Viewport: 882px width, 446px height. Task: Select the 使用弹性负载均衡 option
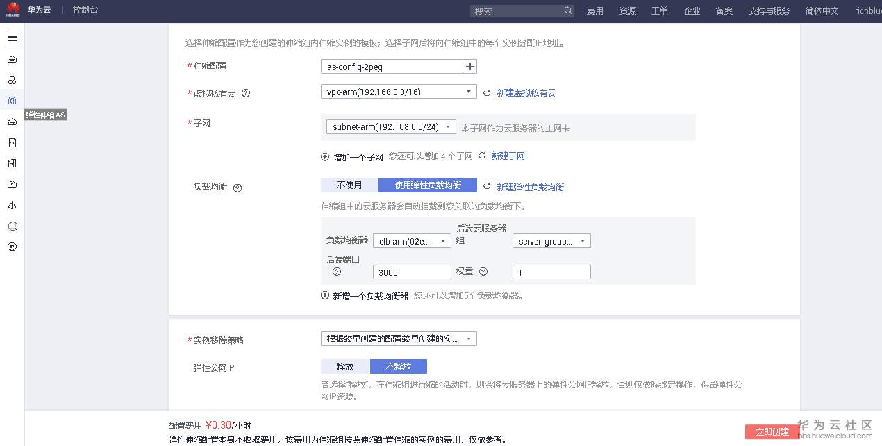(x=428, y=185)
